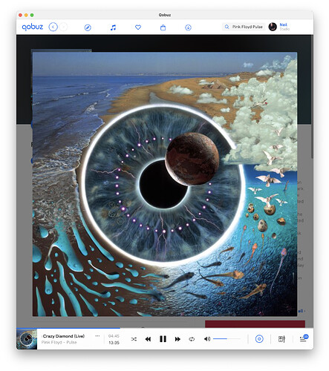The width and height of the screenshot is (329, 371).
Task: Go forward with the right arrow button
Action: tap(64, 27)
